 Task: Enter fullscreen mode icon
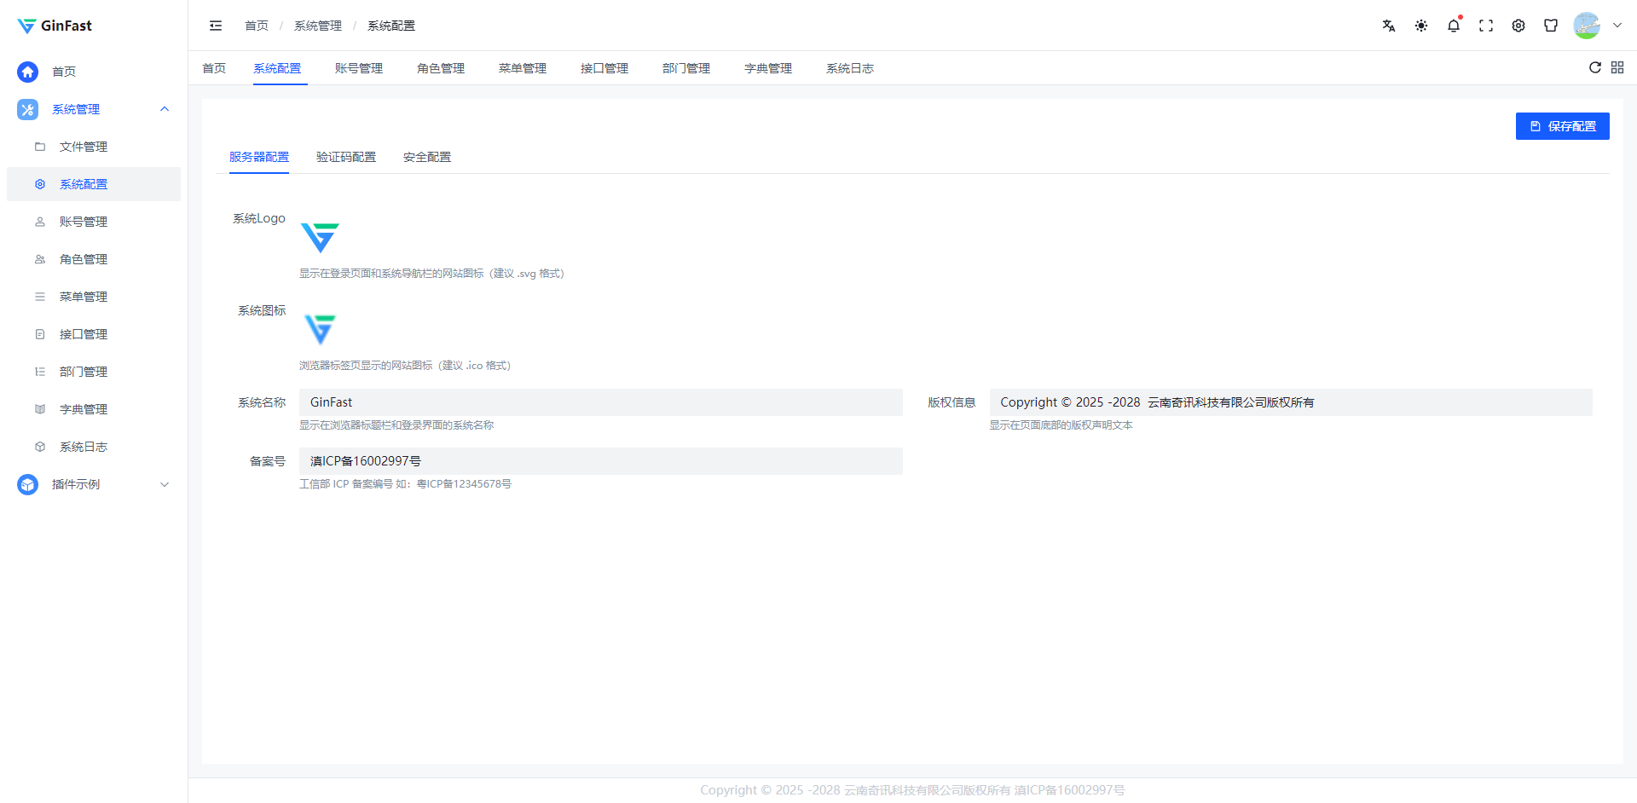pyautogui.click(x=1486, y=26)
